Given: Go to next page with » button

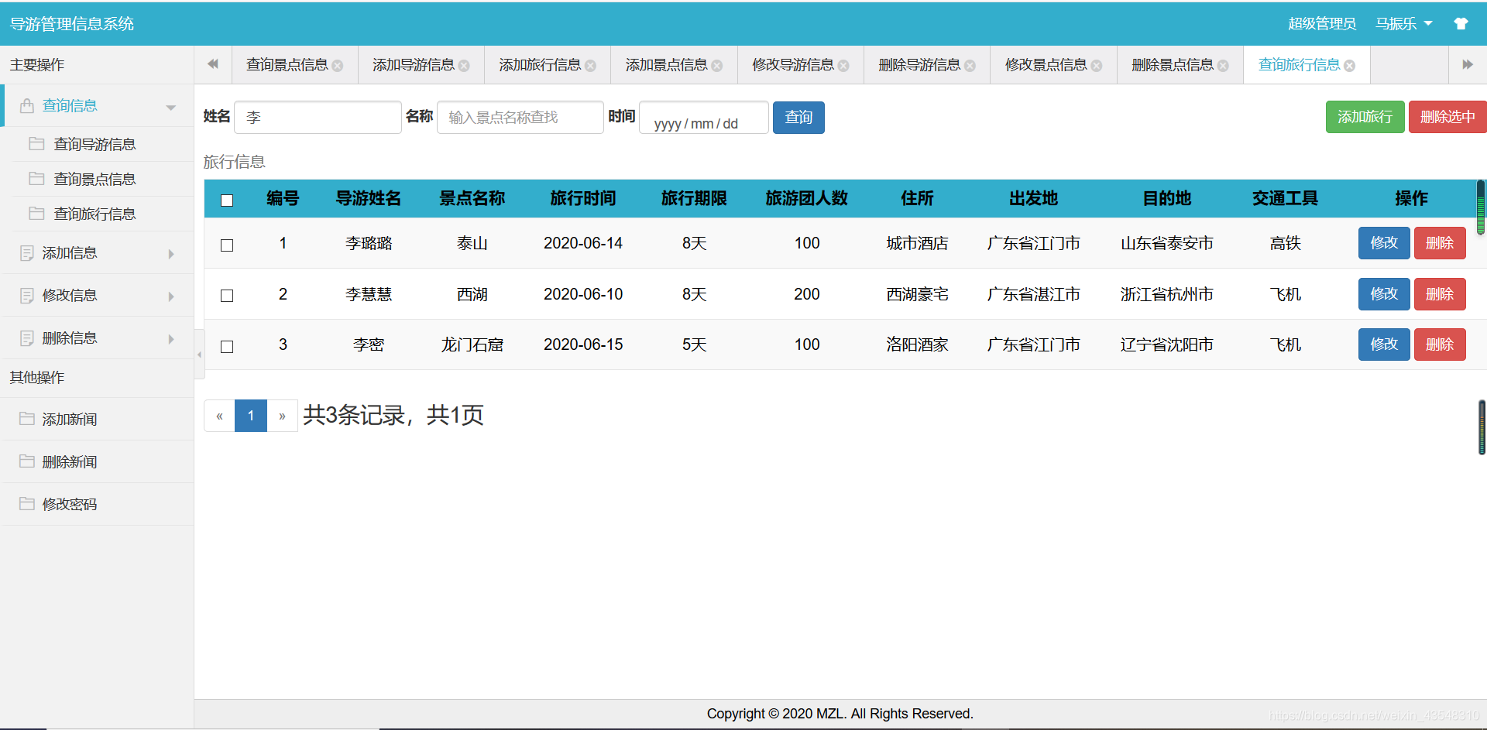Looking at the screenshot, I should pos(282,416).
